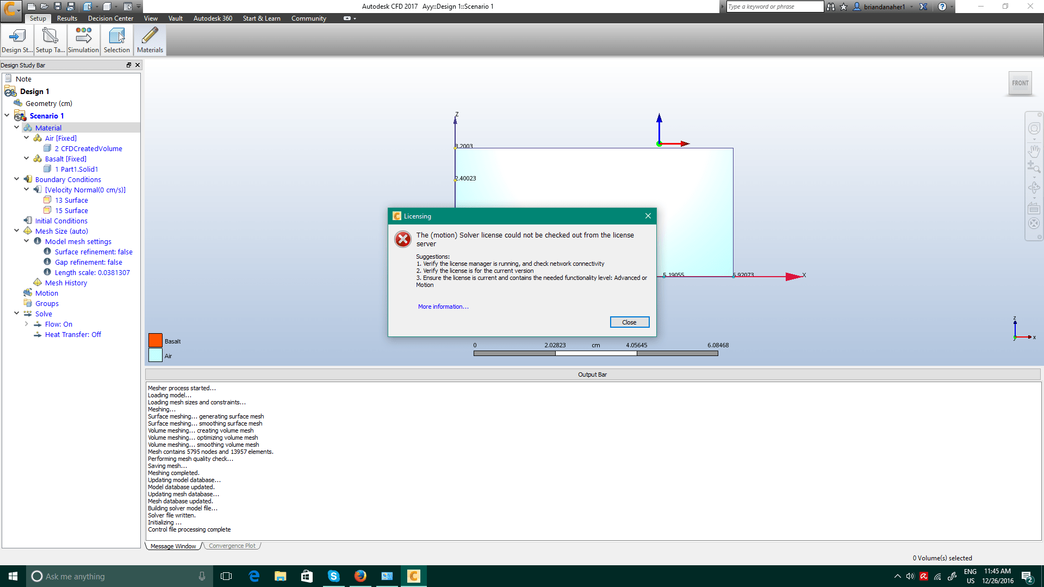Select the Pan hand tool in navigation bar
Screen dimensions: 1044x587
click(x=1034, y=150)
